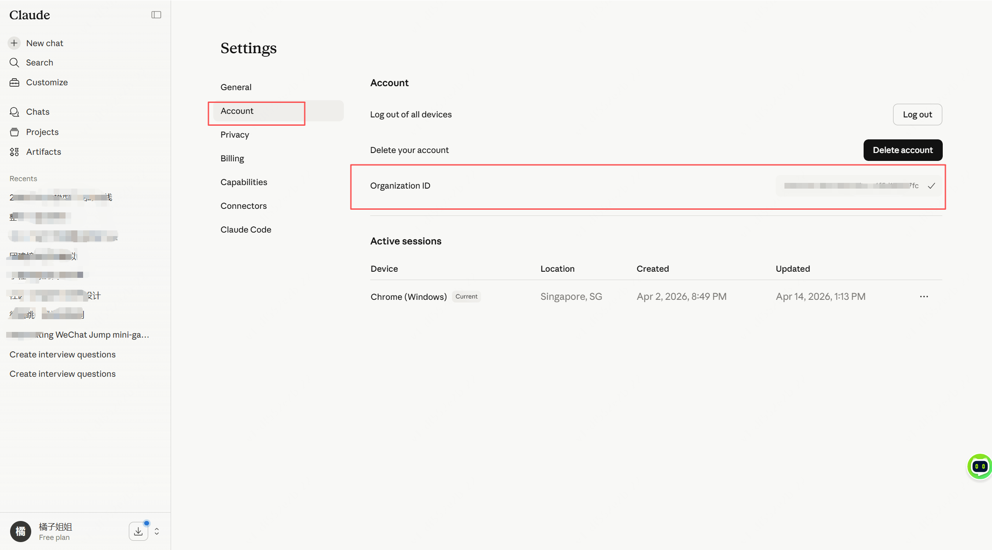This screenshot has height=550, width=992.
Task: Expand the user account menu chevron
Action: coord(157,532)
